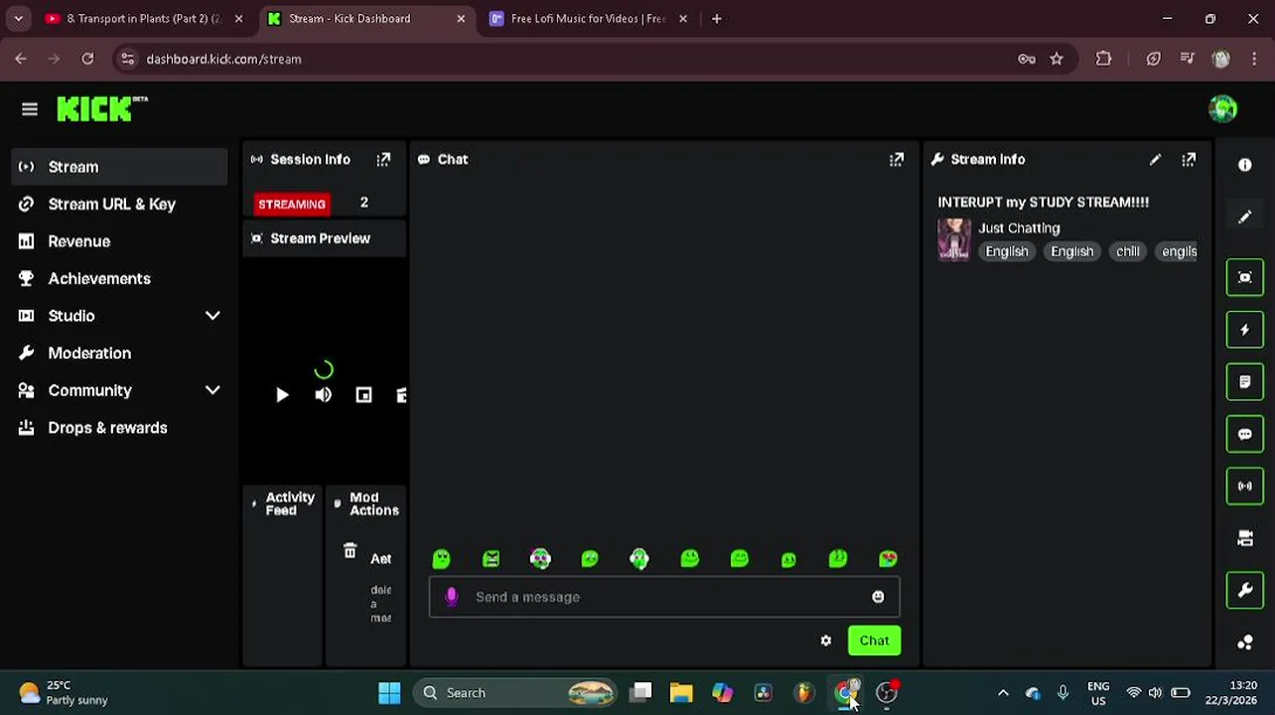Click the Just Chatting category
The image size is (1275, 715).
(1019, 227)
